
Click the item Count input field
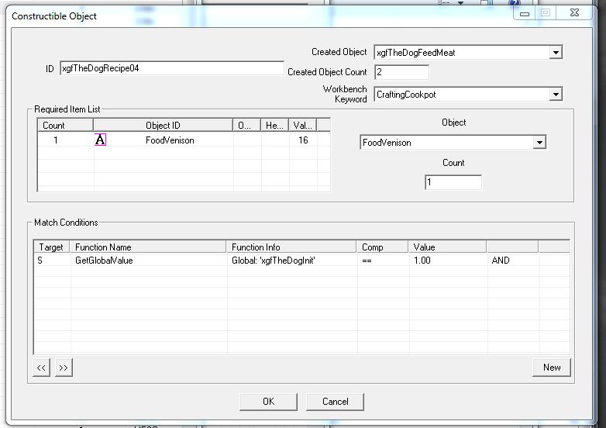[x=453, y=183]
